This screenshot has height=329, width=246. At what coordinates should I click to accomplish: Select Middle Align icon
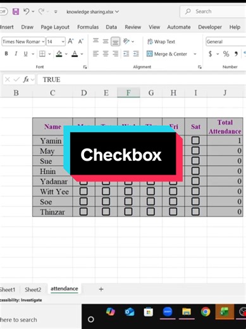pyautogui.click(x=106, y=41)
